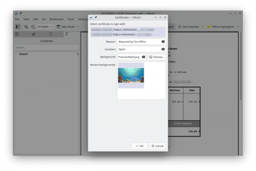Clear the Reason field text
This screenshot has width=256, height=171.
point(163,42)
